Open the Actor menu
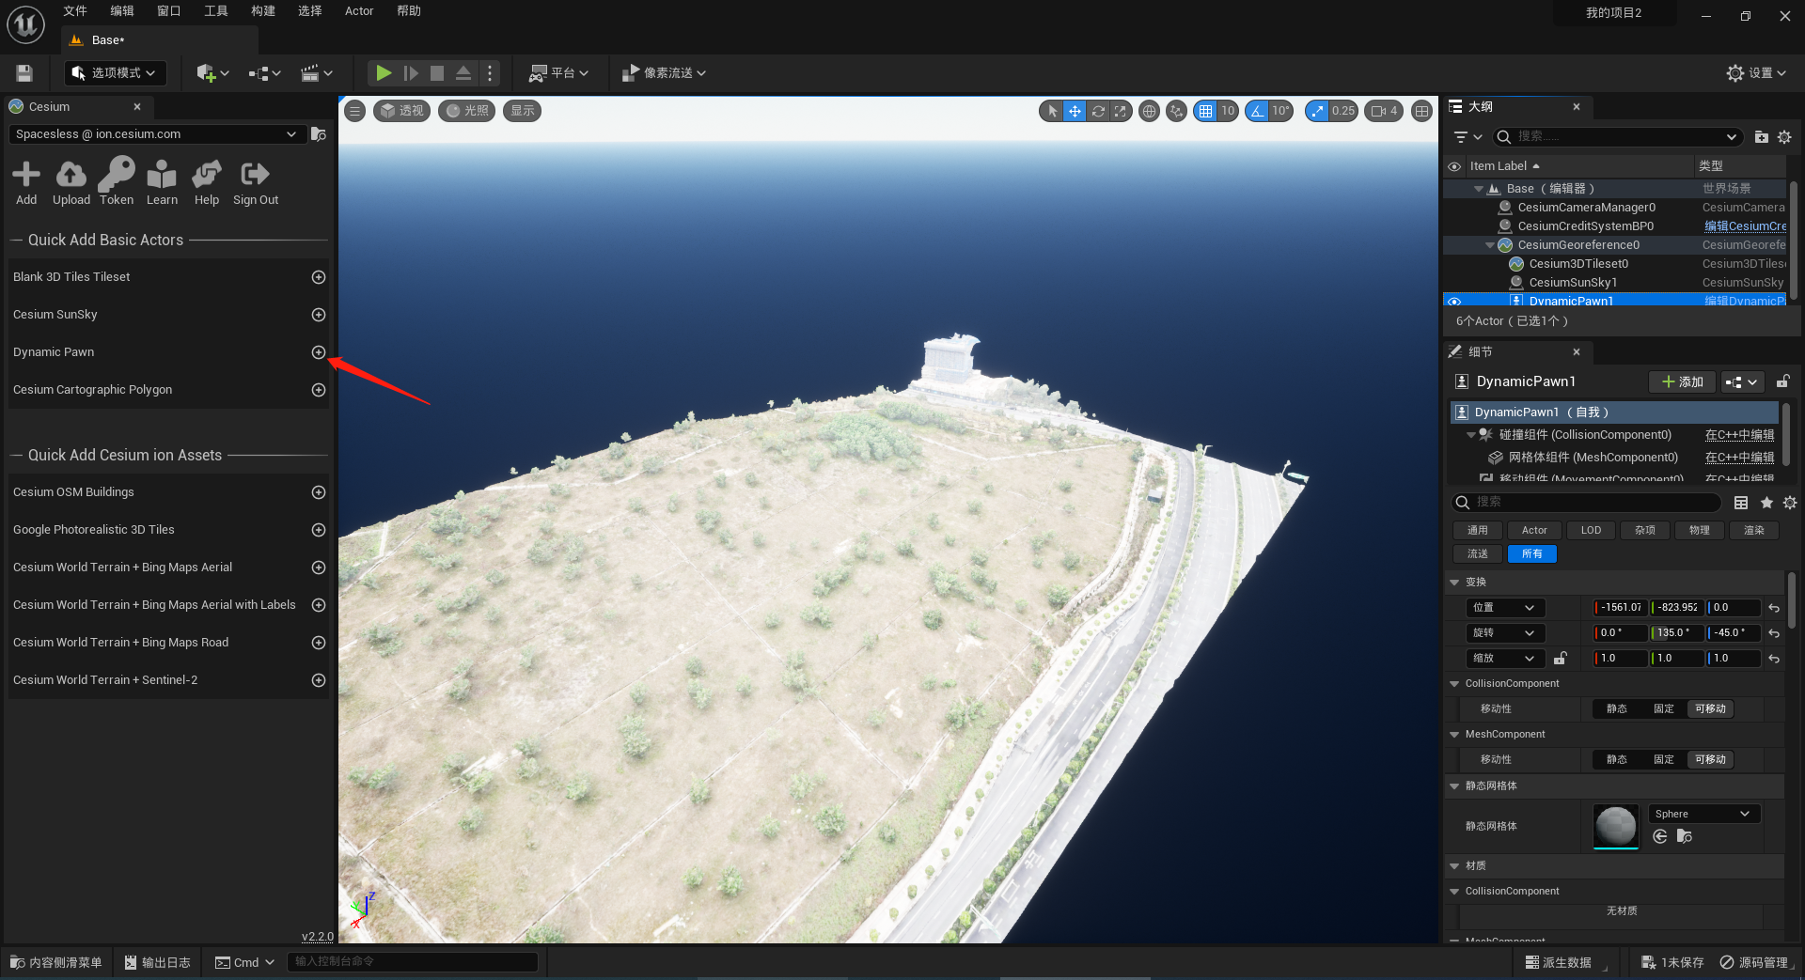The image size is (1805, 980). coord(359,11)
